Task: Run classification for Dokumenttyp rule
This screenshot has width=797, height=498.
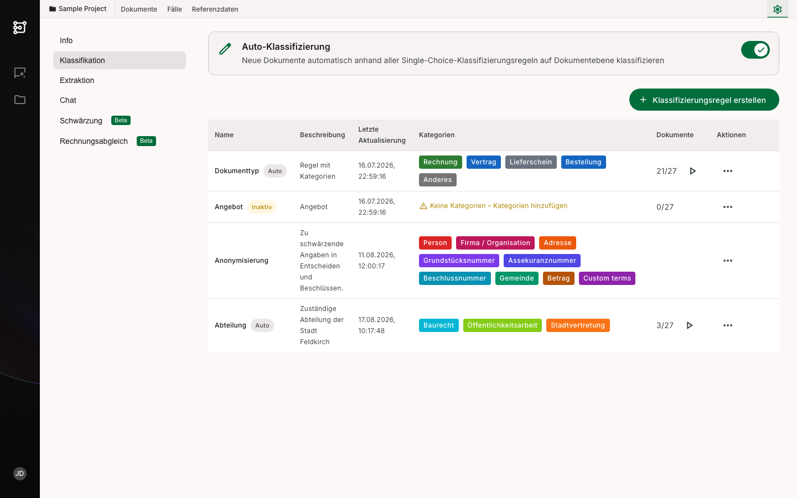Action: tap(692, 171)
